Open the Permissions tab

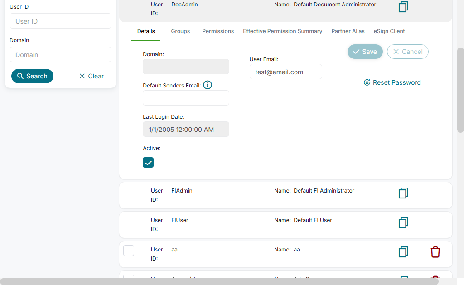click(x=218, y=31)
